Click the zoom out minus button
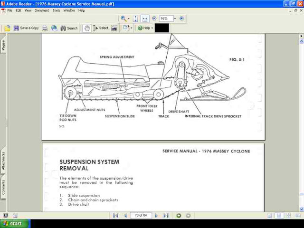The width and height of the screenshot is (304, 228). [154, 19]
